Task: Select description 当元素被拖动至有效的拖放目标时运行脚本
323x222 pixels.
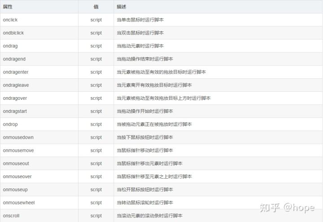Action: (161, 72)
